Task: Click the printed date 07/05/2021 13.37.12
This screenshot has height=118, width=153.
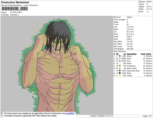Action: point(105,116)
